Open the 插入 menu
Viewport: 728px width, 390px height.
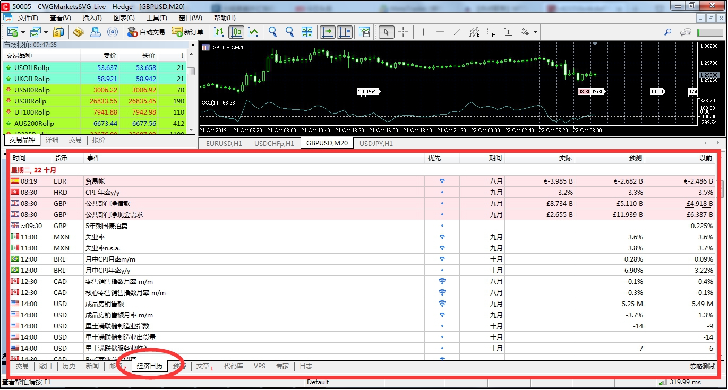point(92,18)
